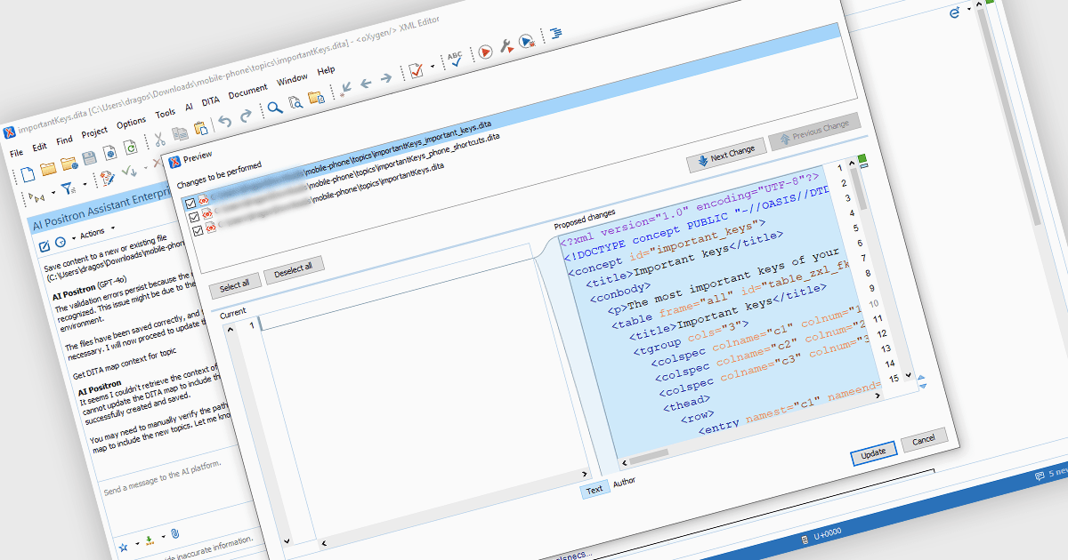This screenshot has width=1068, height=560.
Task: Uncheck importantKeys_important_keys.dita change checkbox
Action: (x=190, y=204)
